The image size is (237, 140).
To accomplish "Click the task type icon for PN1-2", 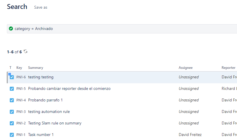I will (12, 123).
